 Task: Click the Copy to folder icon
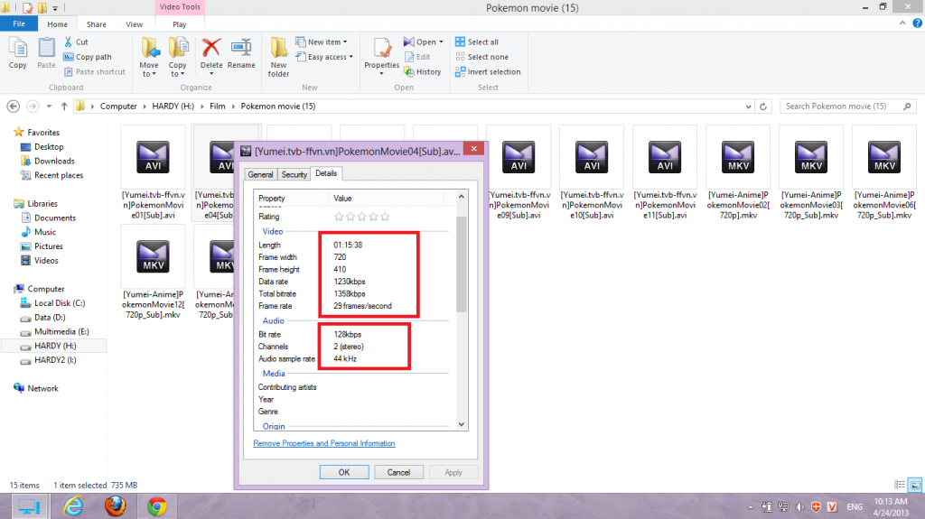(178, 48)
